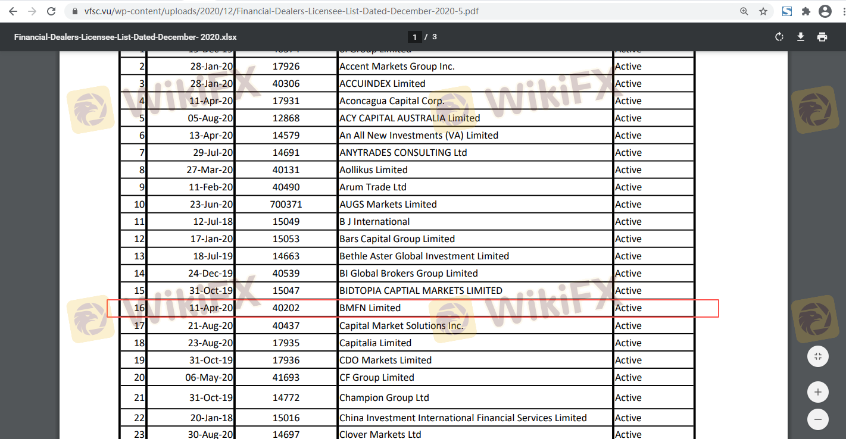Viewport: 846px width, 439px height.
Task: Click the BMFN Limited table entry
Action: pos(370,308)
